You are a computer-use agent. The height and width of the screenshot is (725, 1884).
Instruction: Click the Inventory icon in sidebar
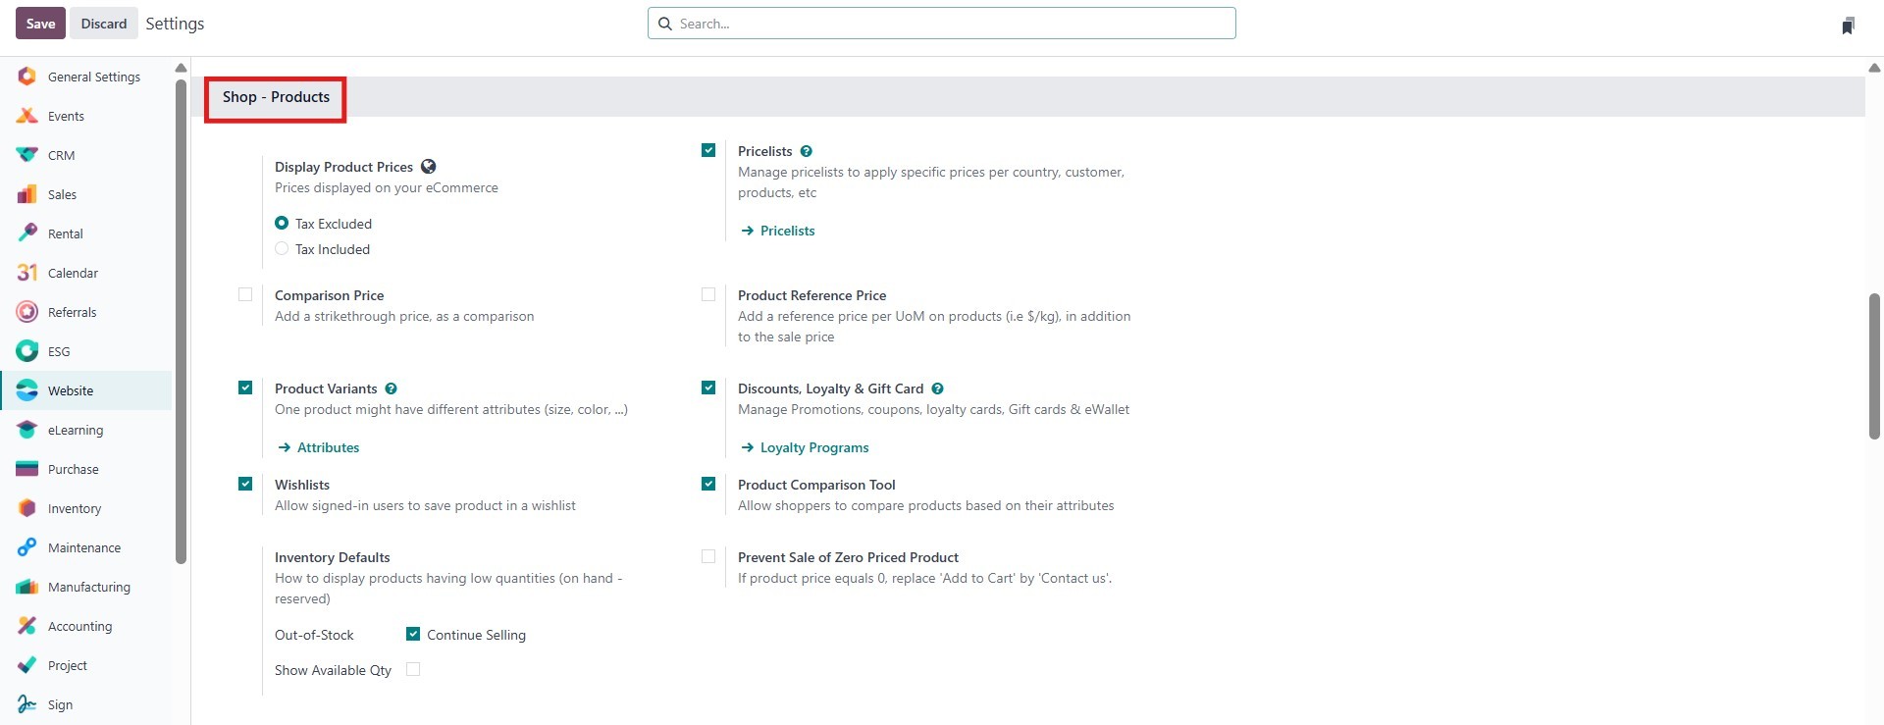point(27,508)
